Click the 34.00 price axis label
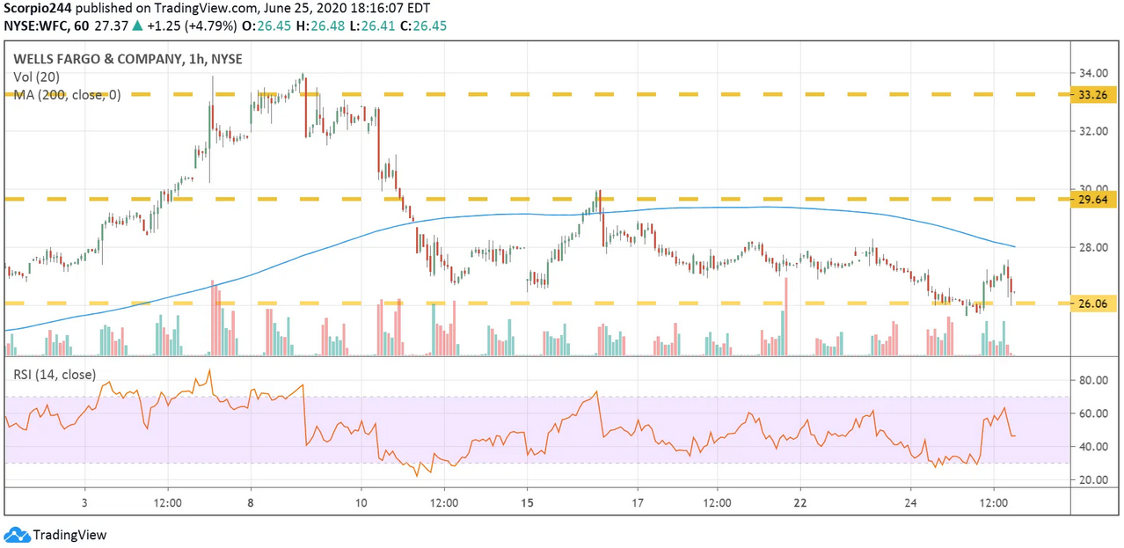The height and width of the screenshot is (548, 1124). click(1092, 73)
